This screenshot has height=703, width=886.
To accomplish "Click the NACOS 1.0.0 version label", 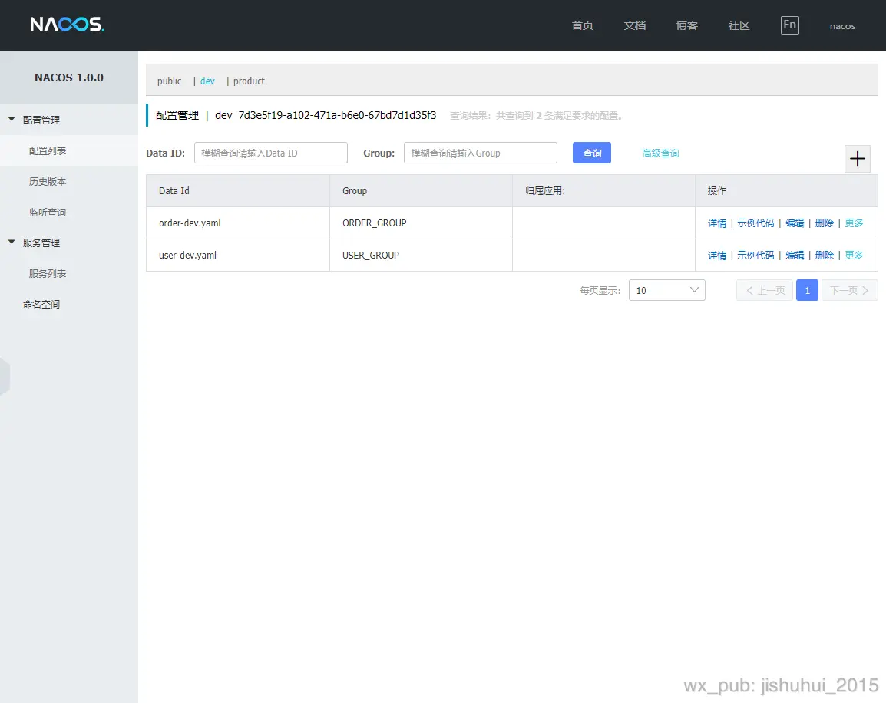I will point(69,78).
